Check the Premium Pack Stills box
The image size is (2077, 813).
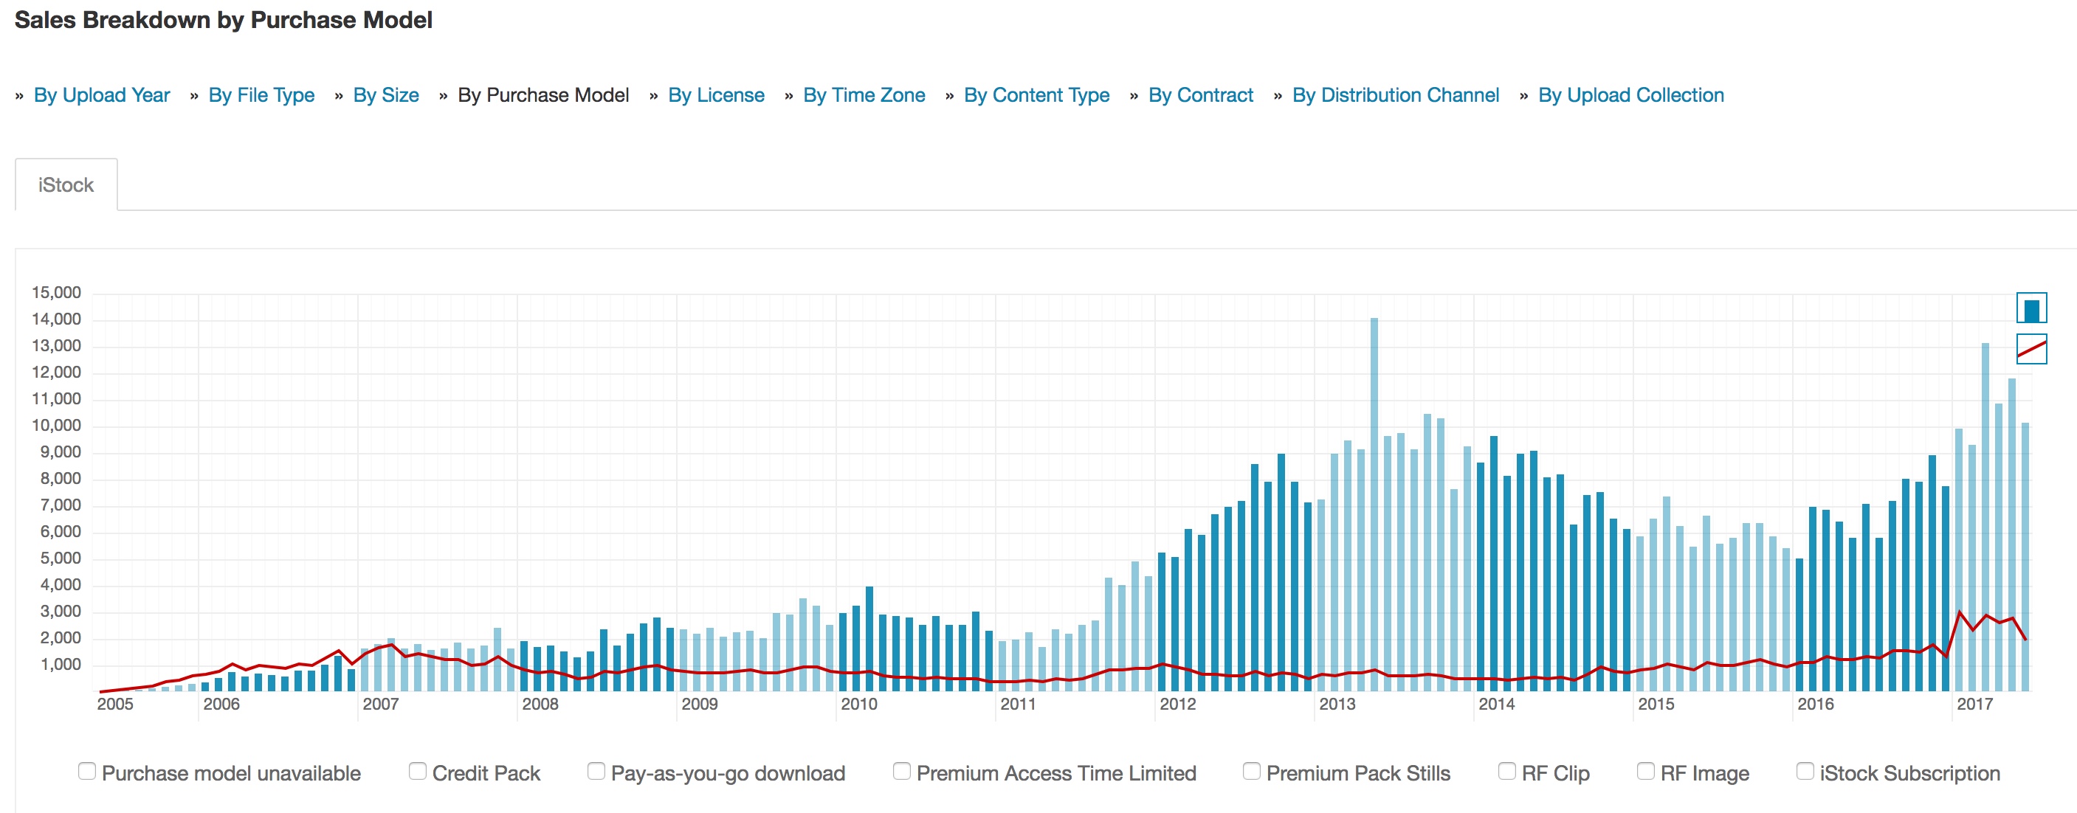pos(1251,771)
